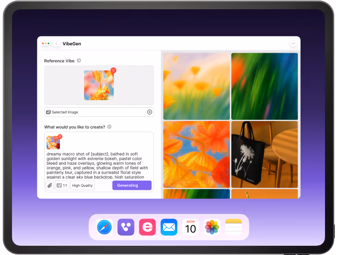Open the green blurred grass generated image
The image size is (337, 255).
[x=265, y=86]
